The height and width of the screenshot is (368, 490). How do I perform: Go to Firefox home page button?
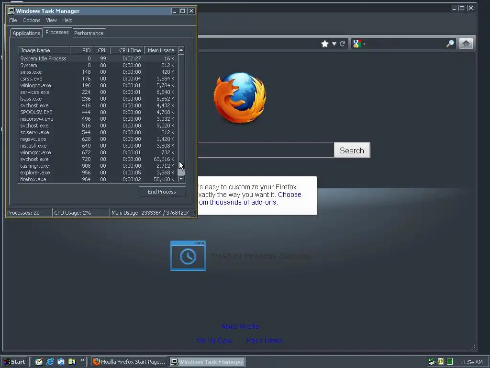coord(466,44)
